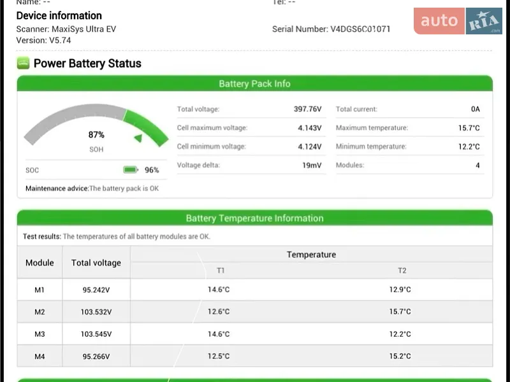Click the M4 T2 temperature 15.2°C cell

click(400, 356)
